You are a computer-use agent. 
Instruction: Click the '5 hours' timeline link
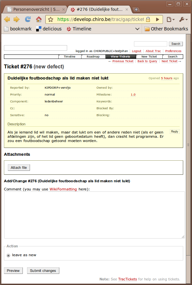coord(167,78)
